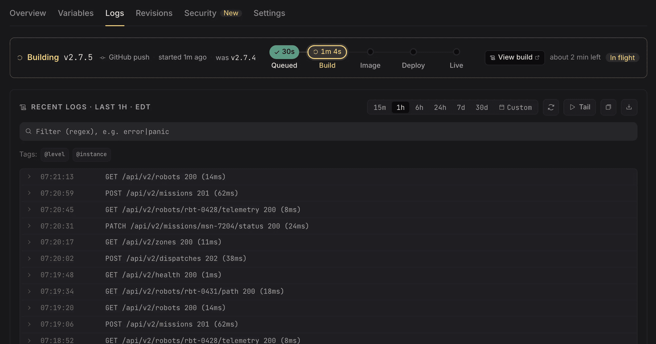Expand the 07:20:59 log entry

click(x=29, y=193)
